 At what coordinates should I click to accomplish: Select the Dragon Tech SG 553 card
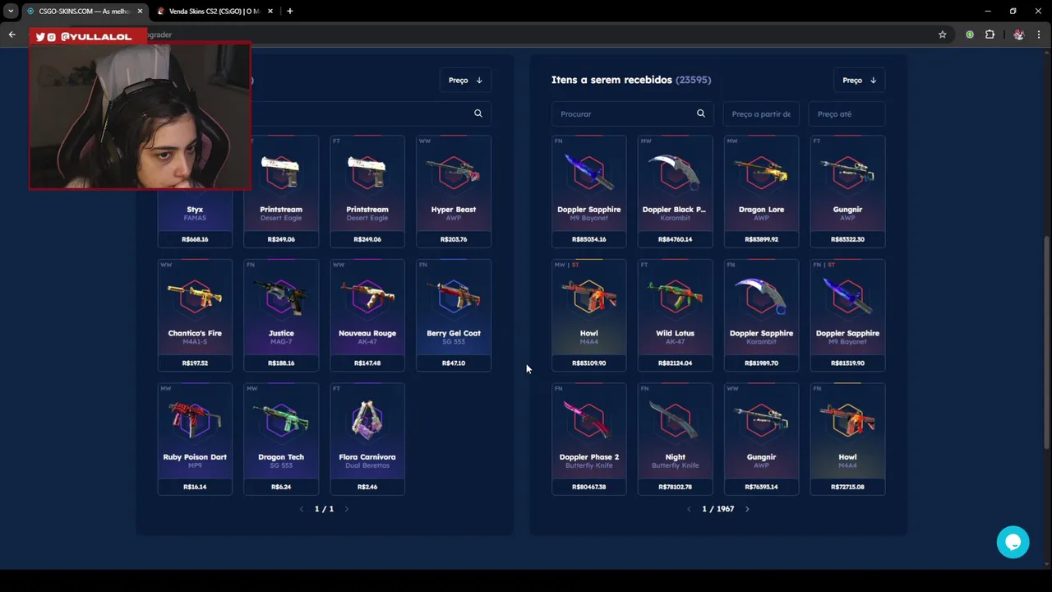pyautogui.click(x=281, y=439)
